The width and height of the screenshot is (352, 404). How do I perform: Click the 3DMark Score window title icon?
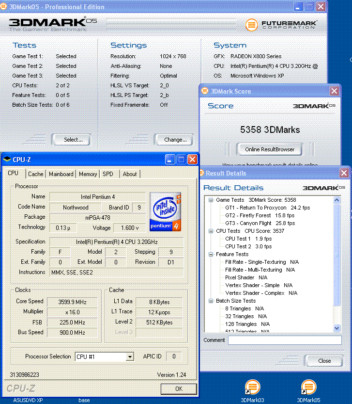[205, 91]
